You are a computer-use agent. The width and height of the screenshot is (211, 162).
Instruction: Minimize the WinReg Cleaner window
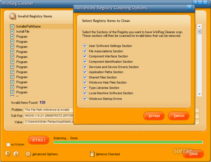(x=195, y=2)
